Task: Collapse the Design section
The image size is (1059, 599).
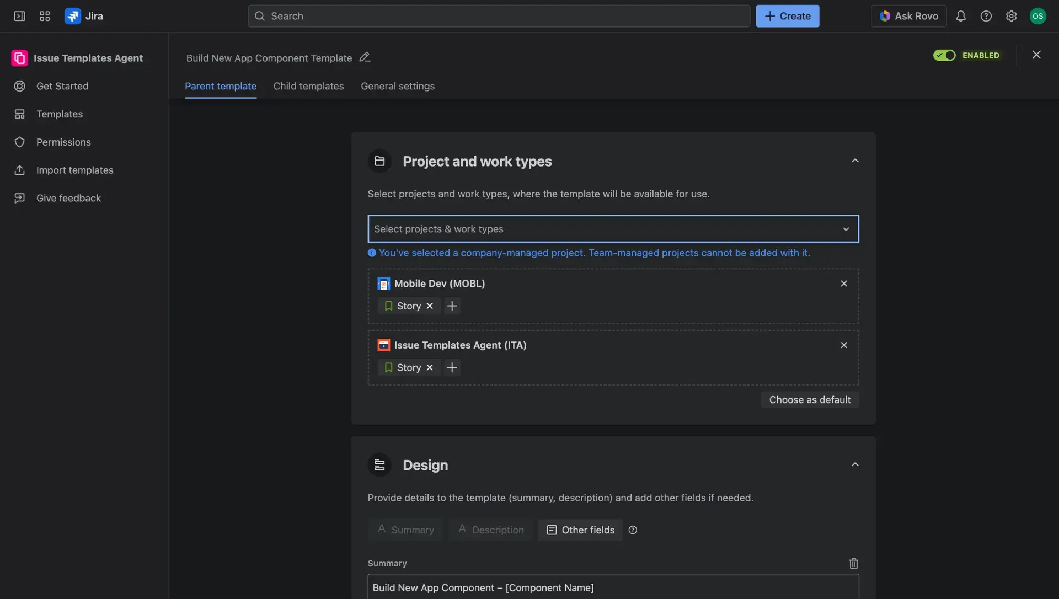Action: pos(855,464)
